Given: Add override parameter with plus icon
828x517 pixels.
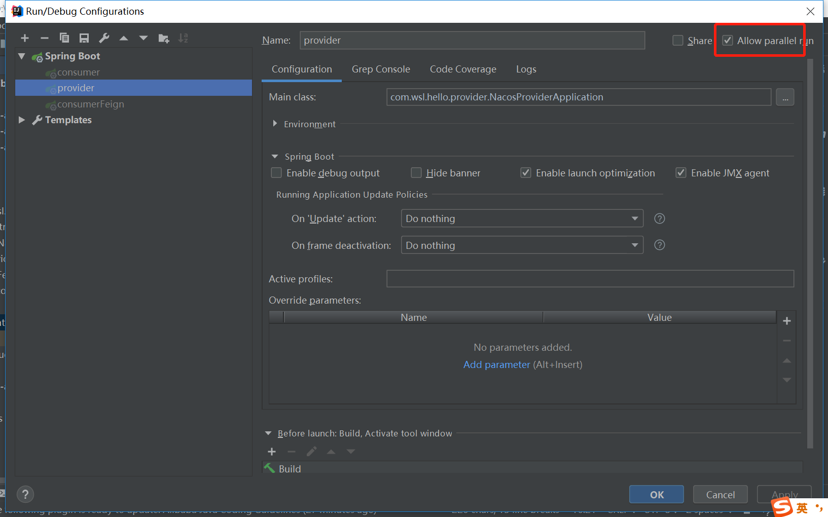Looking at the screenshot, I should pyautogui.click(x=787, y=321).
